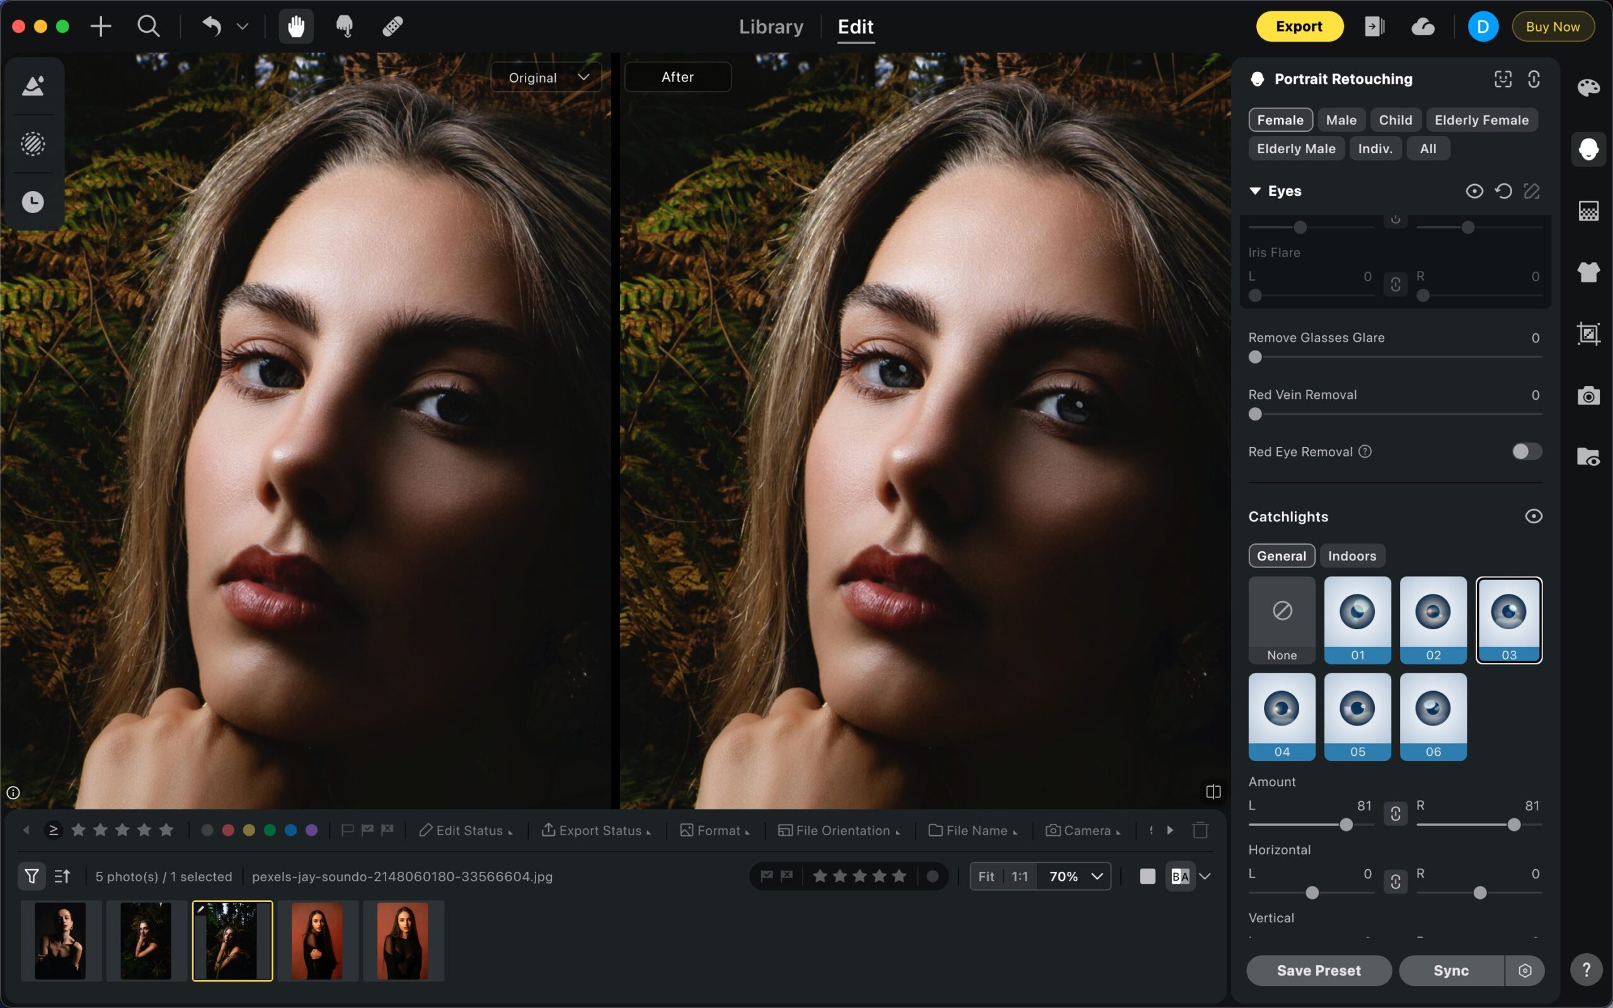Click the face detection icon in Portrait Retouching
This screenshot has height=1008, width=1613.
click(1503, 79)
